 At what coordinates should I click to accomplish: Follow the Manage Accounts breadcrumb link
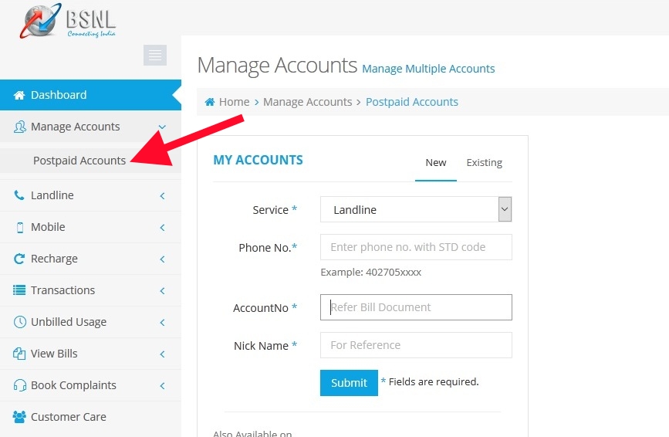pyautogui.click(x=308, y=102)
